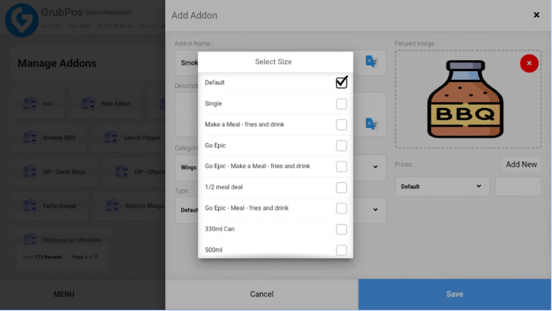Check the Single size checkbox
The width and height of the screenshot is (552, 311).
pos(341,104)
